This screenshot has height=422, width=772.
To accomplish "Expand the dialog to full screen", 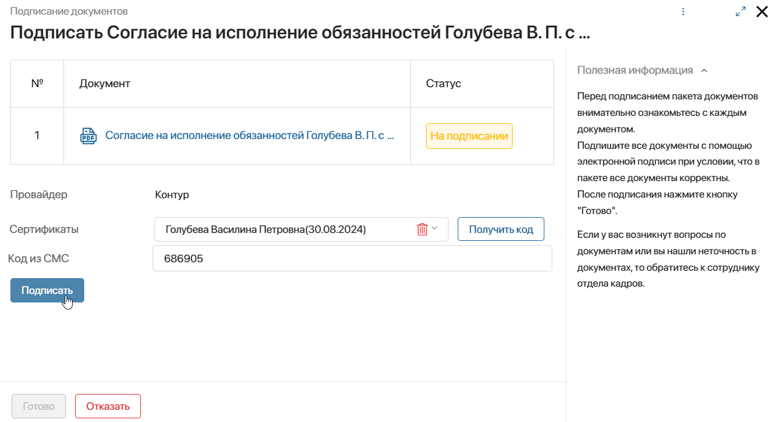I will pyautogui.click(x=741, y=12).
